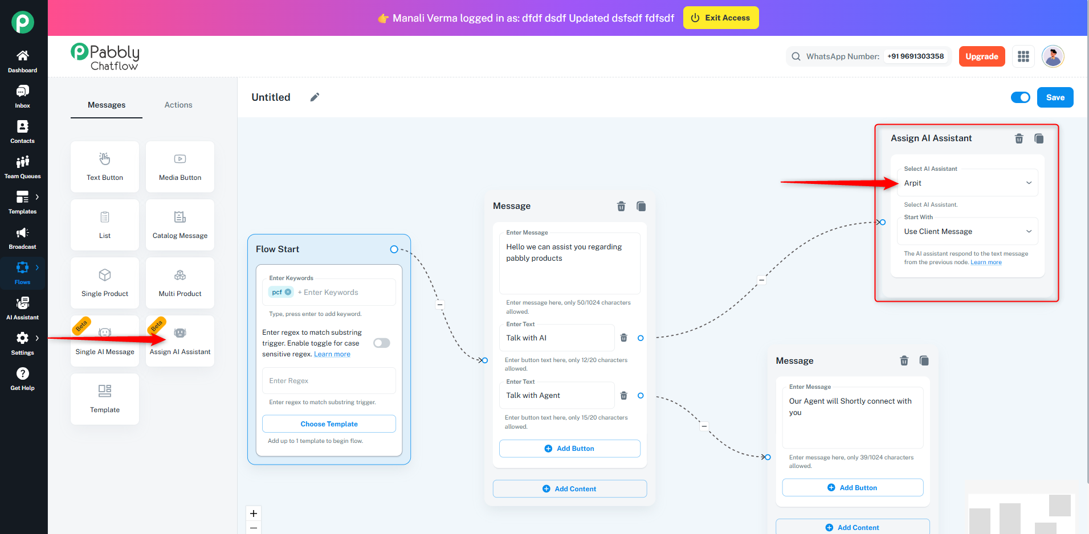Open the user profile avatar
Screen dimensions: 1089x534
point(1053,56)
